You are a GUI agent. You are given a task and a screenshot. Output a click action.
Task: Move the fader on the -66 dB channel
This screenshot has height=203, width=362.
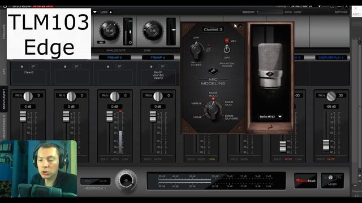326,145
